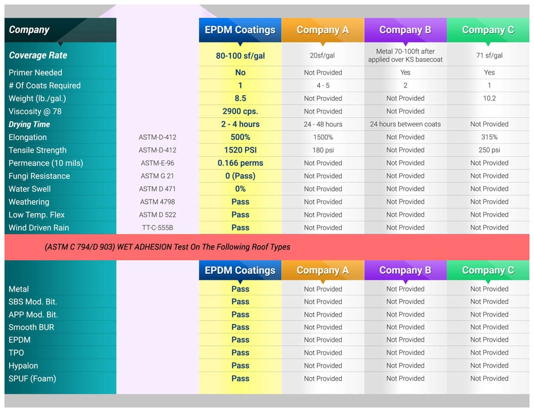The image size is (534, 412).
Task: Click the 315% elongation value
Action: pyautogui.click(x=489, y=138)
